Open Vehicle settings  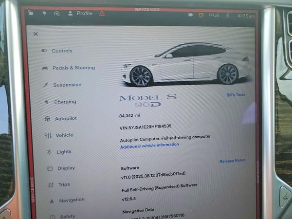coord(64,135)
